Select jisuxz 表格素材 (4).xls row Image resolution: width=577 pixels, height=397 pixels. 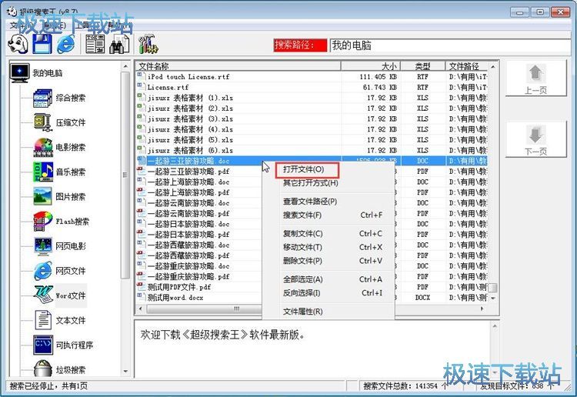312,129
